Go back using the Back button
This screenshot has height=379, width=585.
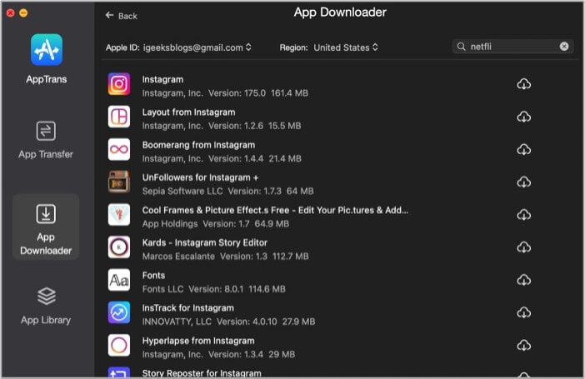(122, 16)
